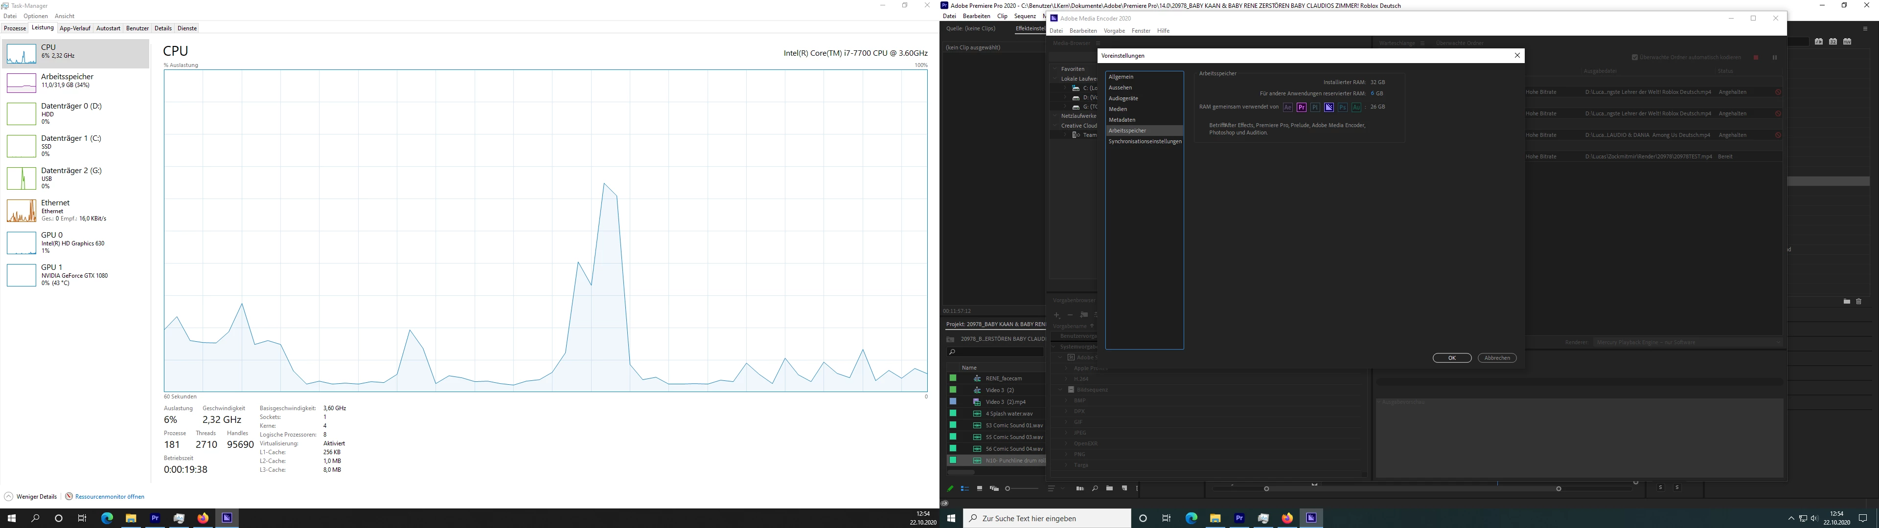
Task: Expand the JPEG preset group
Action: pos(1066,433)
